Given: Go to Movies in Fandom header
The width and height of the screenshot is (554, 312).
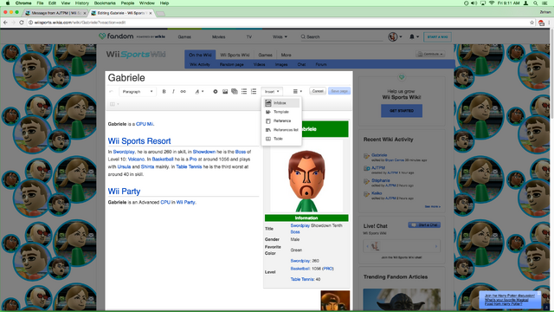Looking at the screenshot, I should pyautogui.click(x=218, y=36).
